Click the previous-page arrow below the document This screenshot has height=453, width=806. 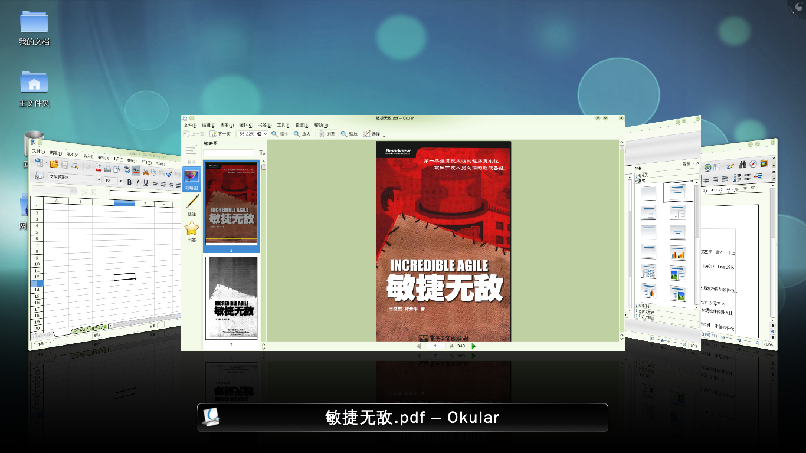[419, 346]
